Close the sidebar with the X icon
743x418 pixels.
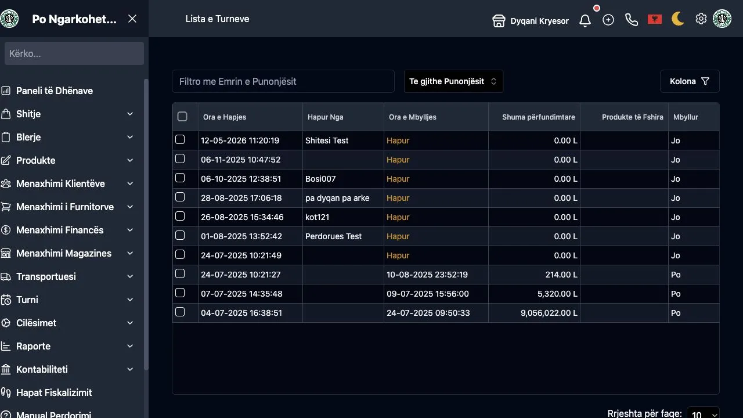pos(132,19)
